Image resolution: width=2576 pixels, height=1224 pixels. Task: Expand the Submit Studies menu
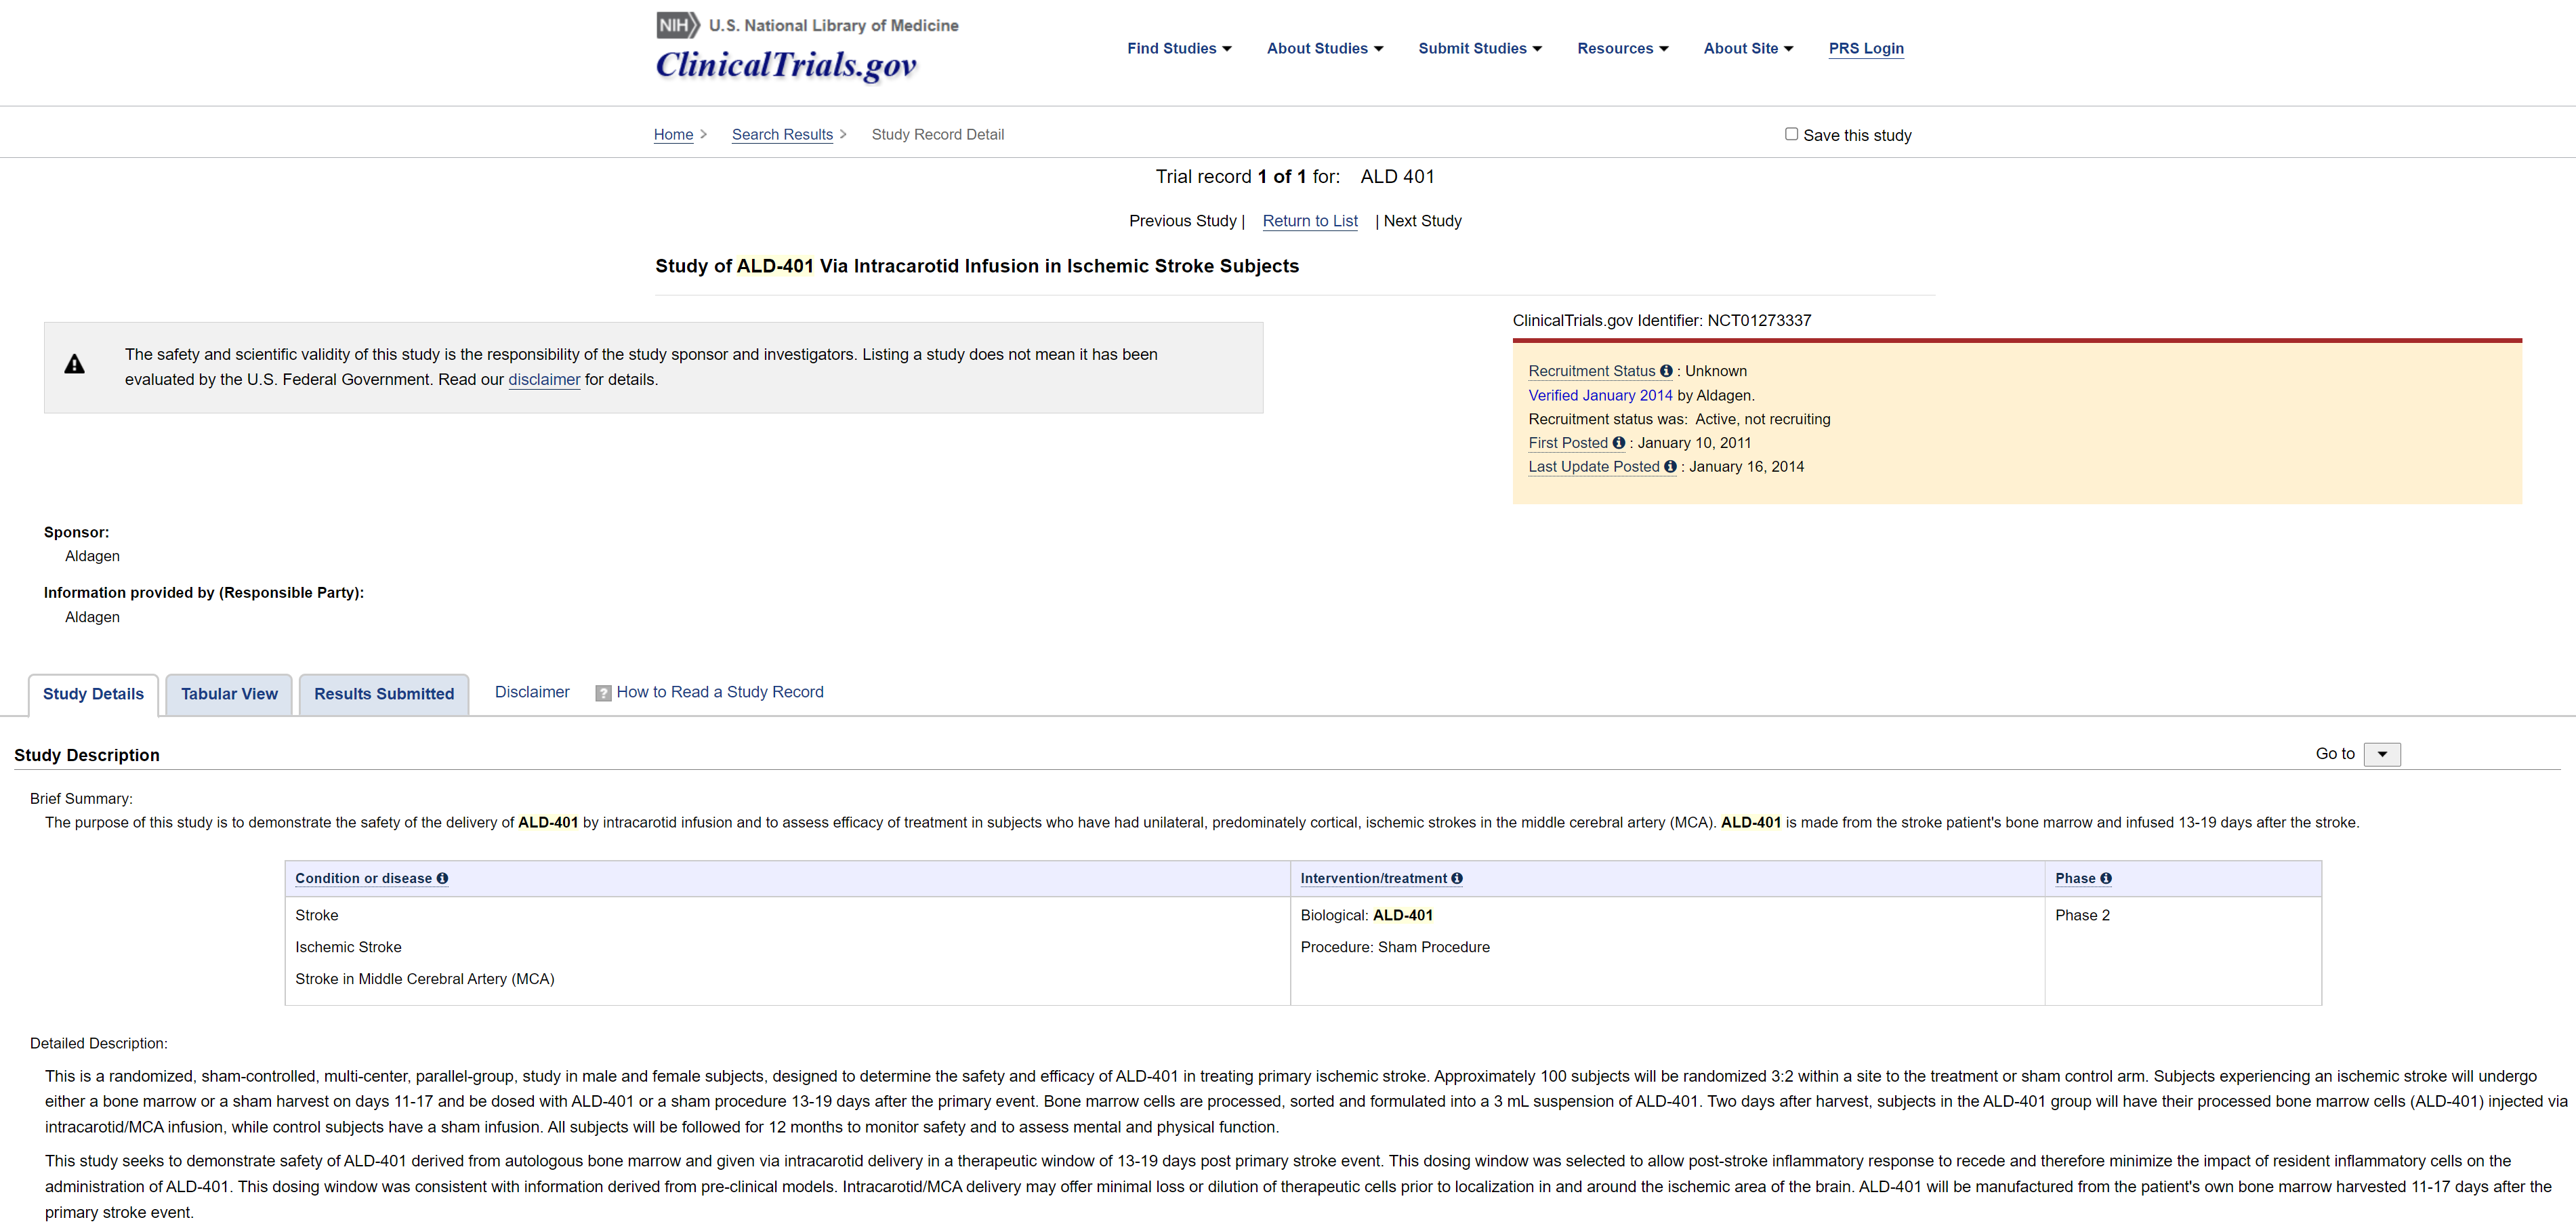coord(1480,48)
